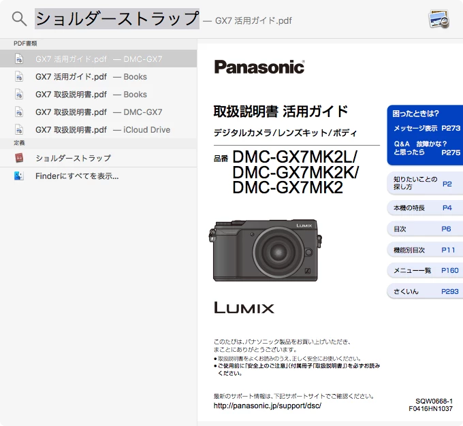Click PDF icon of 取扱説明書.pdf DMC-GX7 row

click(x=19, y=112)
